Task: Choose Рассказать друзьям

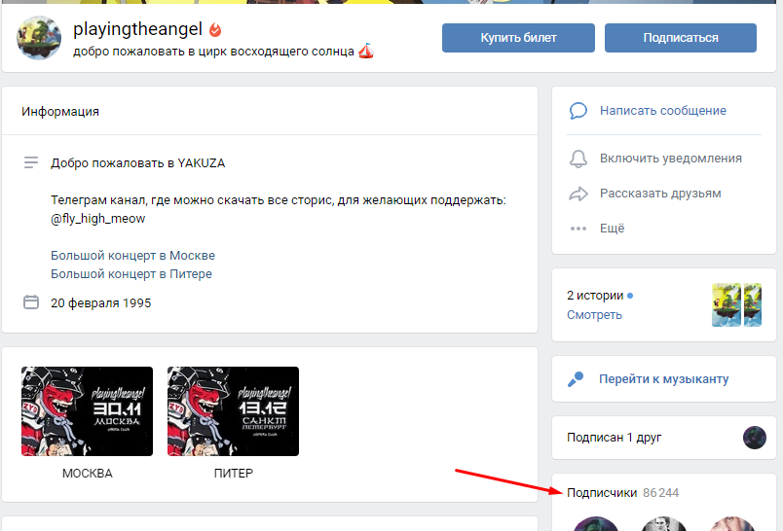Action: tap(660, 194)
